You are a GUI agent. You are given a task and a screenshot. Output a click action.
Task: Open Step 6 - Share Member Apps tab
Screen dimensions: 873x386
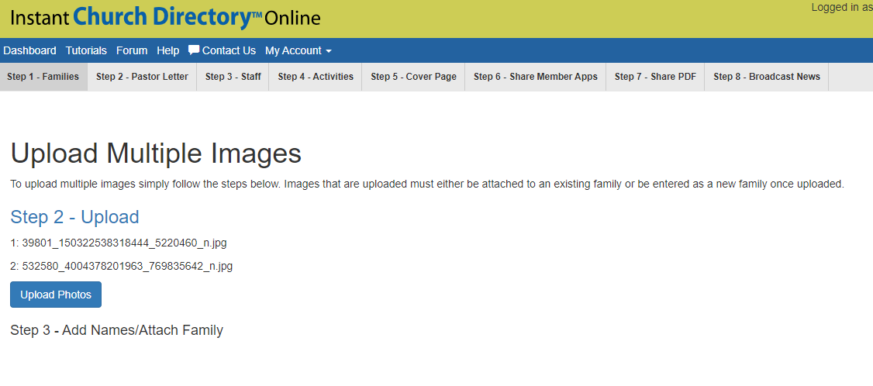pyautogui.click(x=536, y=77)
